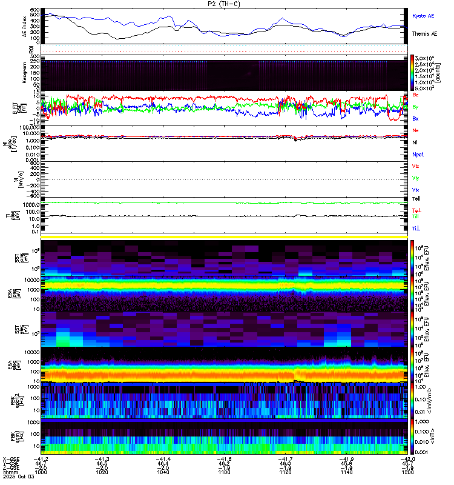Click the FBK nT color bar
Screen dimensions: 454x485
pos(412,436)
